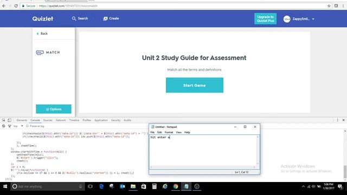Expand the ZappySmil account dropdown arrow
The width and height of the screenshot is (347, 195).
point(313,19)
